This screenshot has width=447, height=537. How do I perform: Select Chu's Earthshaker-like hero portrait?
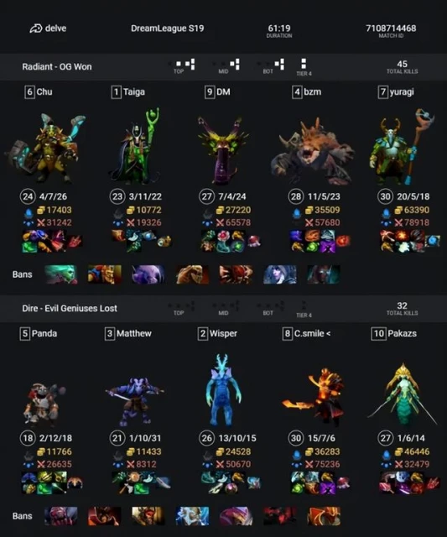coord(45,148)
